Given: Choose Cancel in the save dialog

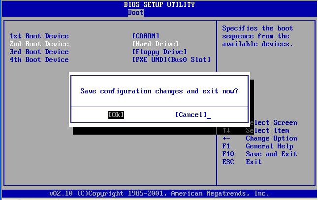Looking at the screenshot, I should click(191, 115).
